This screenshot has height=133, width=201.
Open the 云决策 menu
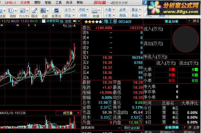[x=25, y=3]
